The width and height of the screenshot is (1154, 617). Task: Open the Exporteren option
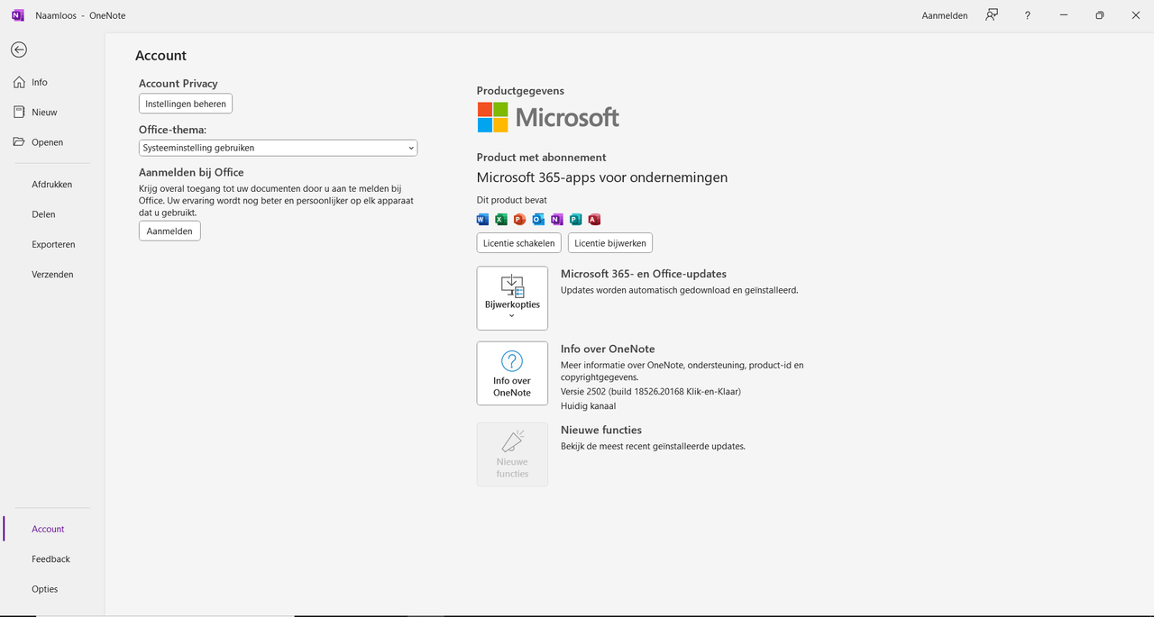tap(52, 244)
